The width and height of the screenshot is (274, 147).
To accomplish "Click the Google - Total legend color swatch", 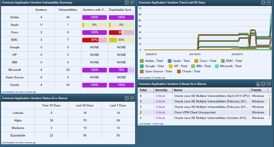I will point(142,66).
